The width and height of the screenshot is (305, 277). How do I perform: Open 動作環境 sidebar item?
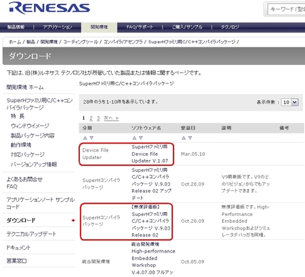[21, 145]
